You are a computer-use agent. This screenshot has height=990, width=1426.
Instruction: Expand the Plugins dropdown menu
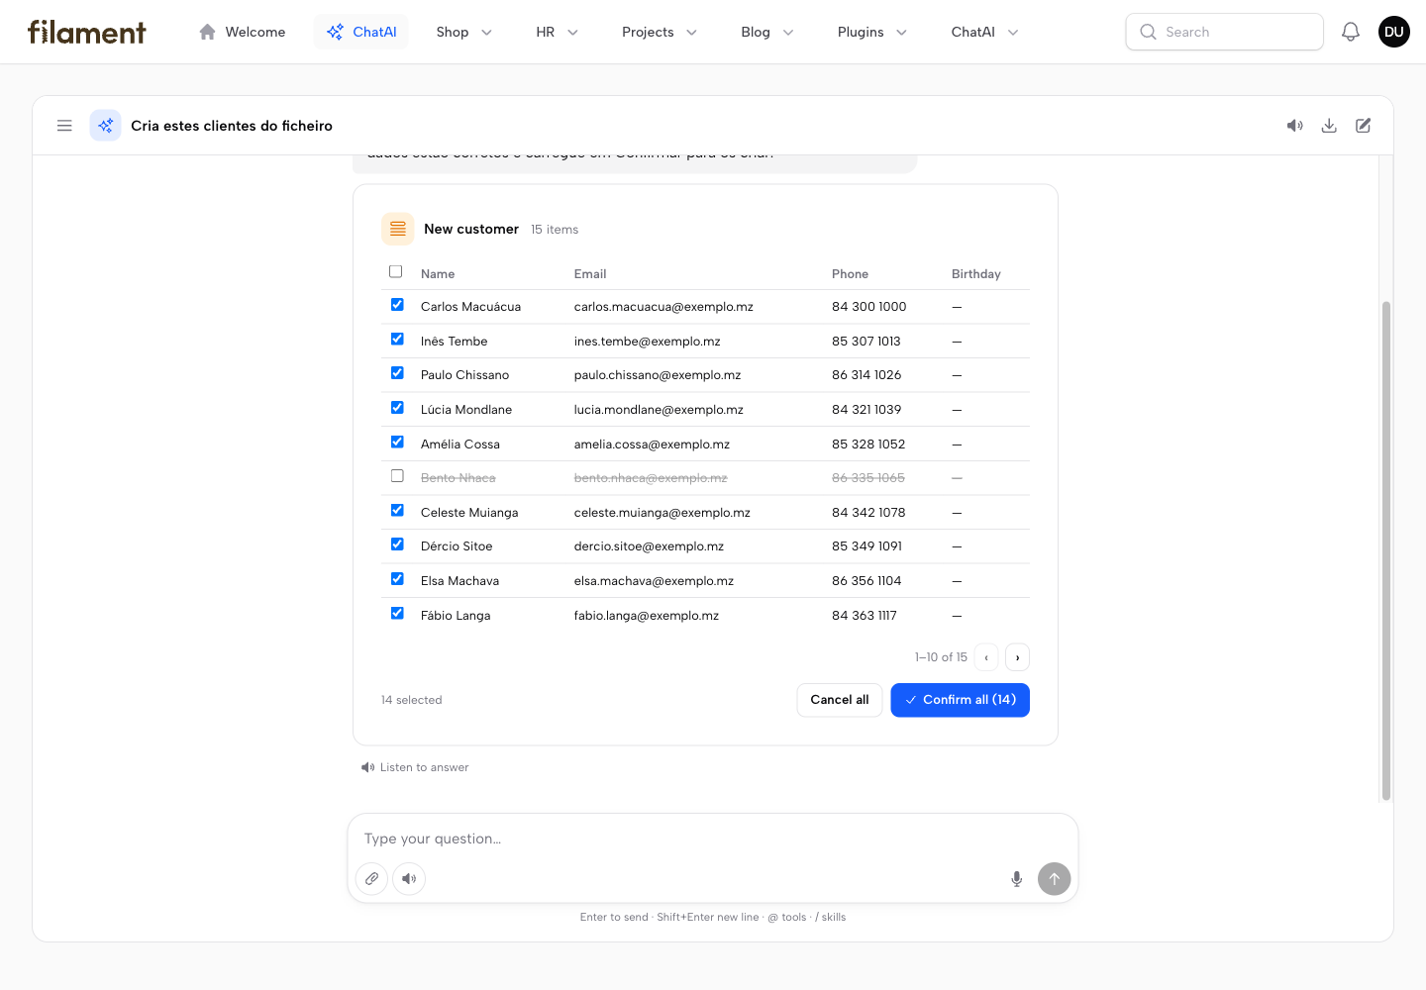872,32
